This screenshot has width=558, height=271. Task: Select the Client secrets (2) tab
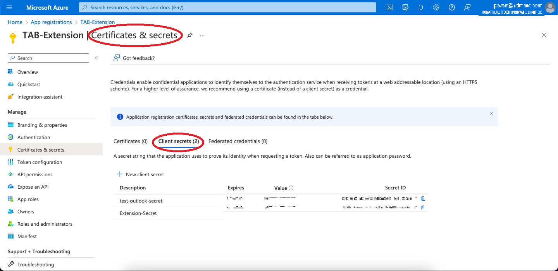(179, 141)
